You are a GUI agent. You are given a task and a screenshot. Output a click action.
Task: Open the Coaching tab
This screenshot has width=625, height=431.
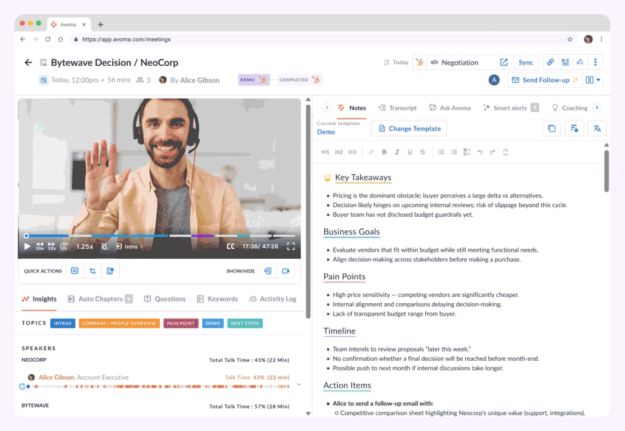click(570, 108)
